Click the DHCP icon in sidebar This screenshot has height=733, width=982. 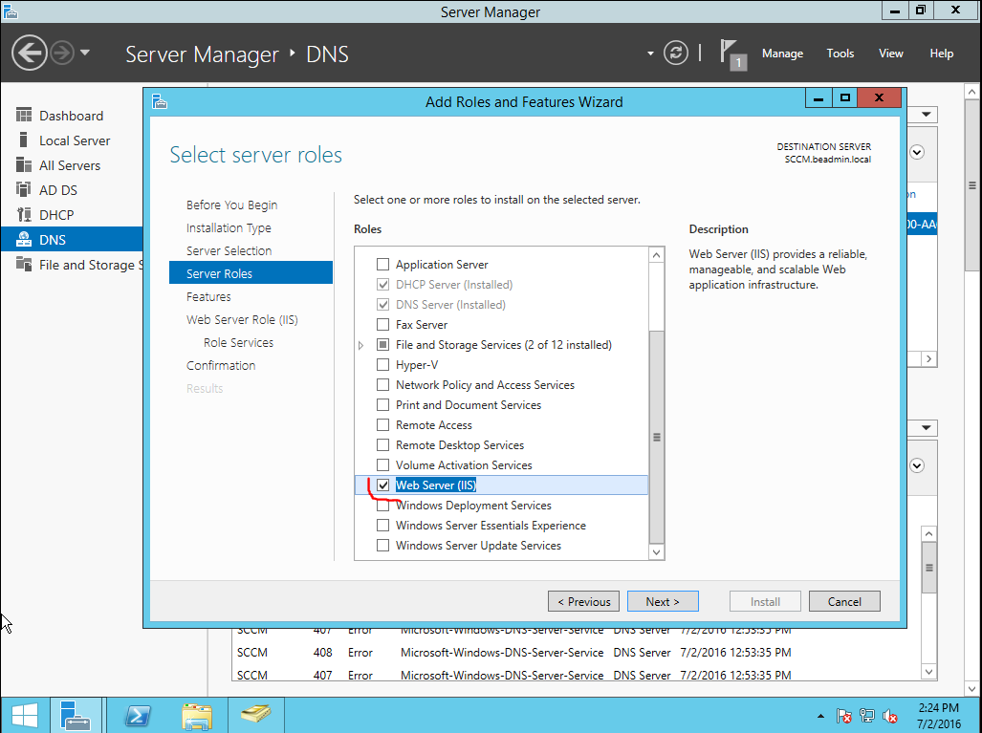point(24,215)
